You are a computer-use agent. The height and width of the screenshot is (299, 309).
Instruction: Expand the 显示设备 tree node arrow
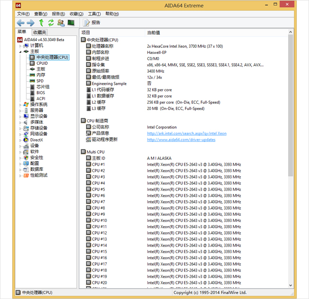coord(20,117)
